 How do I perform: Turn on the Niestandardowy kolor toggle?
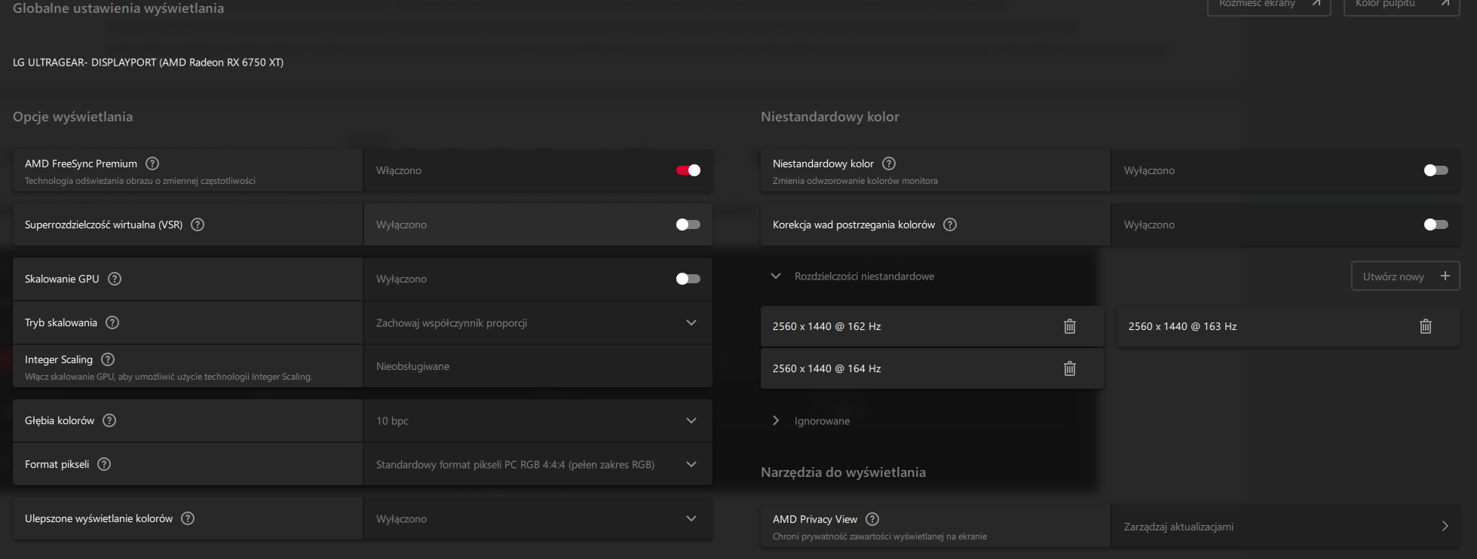click(1436, 170)
